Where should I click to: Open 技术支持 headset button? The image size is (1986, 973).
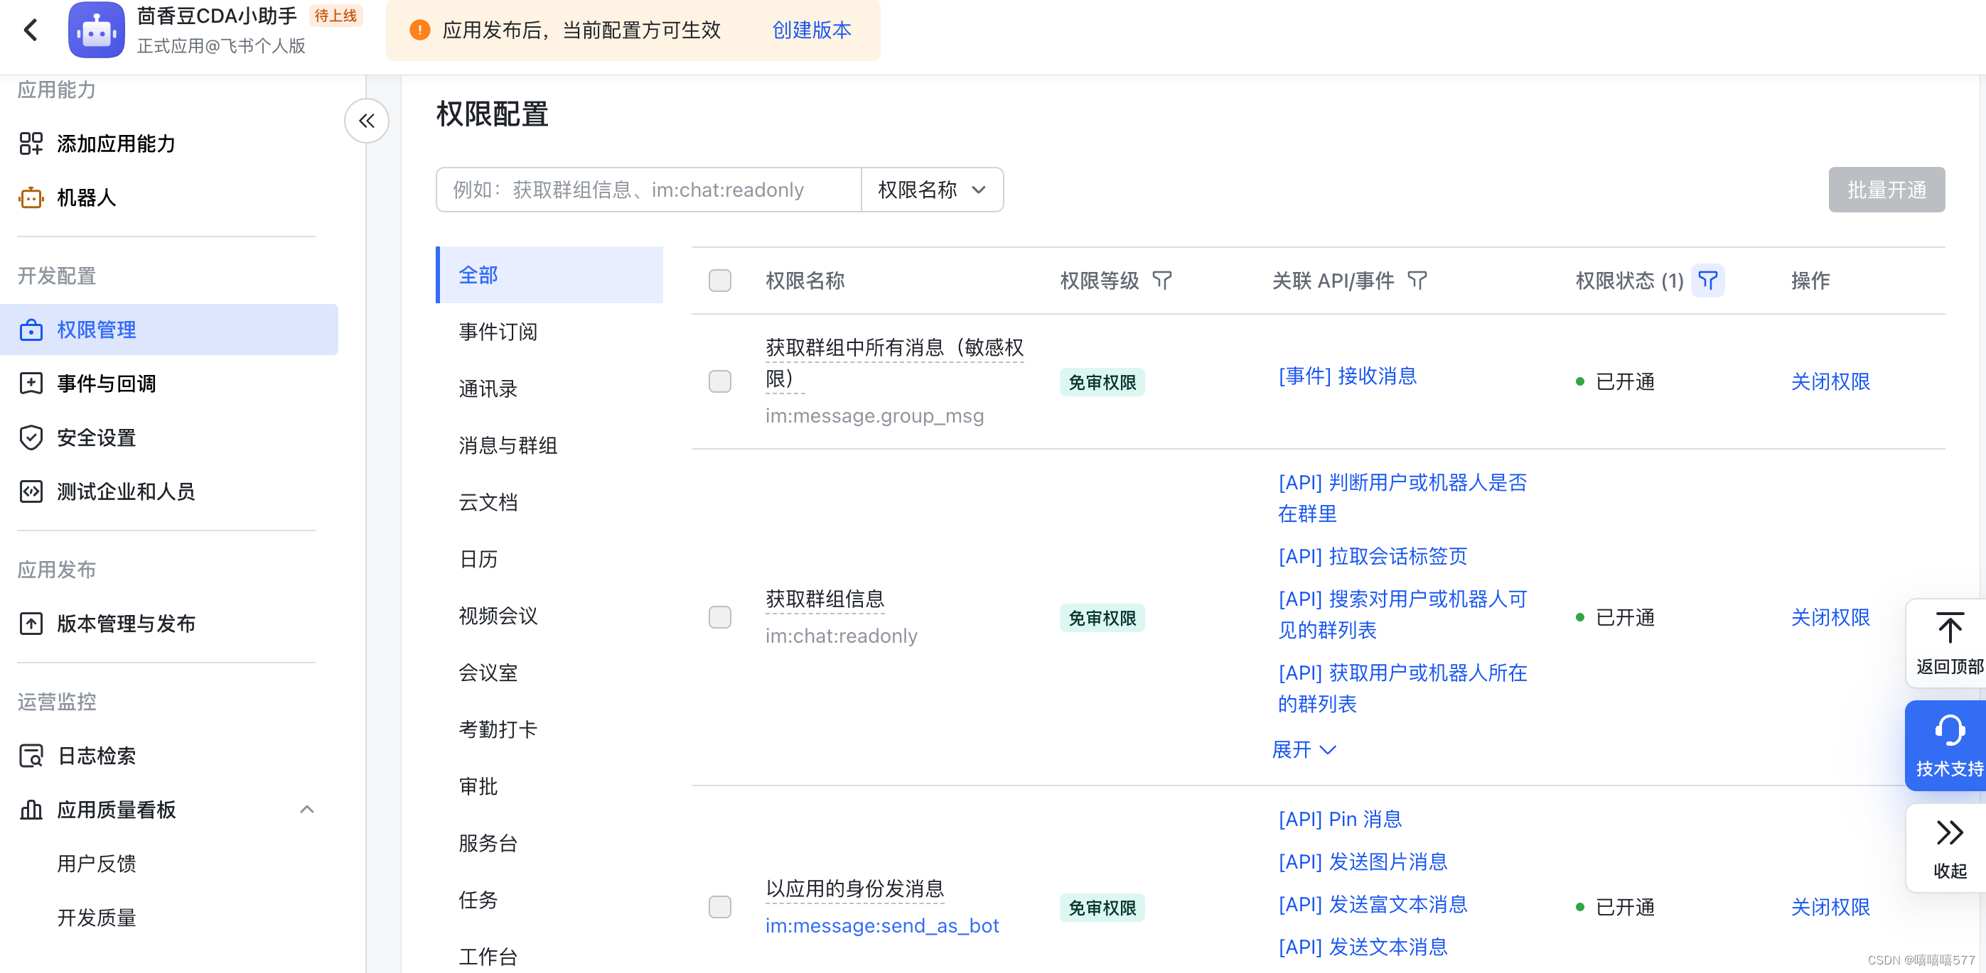[x=1949, y=732]
